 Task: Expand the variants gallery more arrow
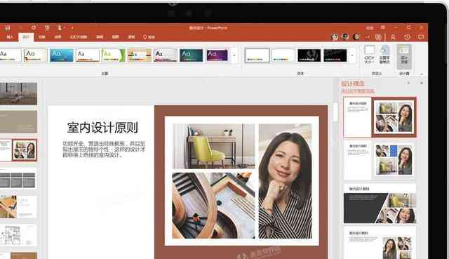[x=352, y=55]
